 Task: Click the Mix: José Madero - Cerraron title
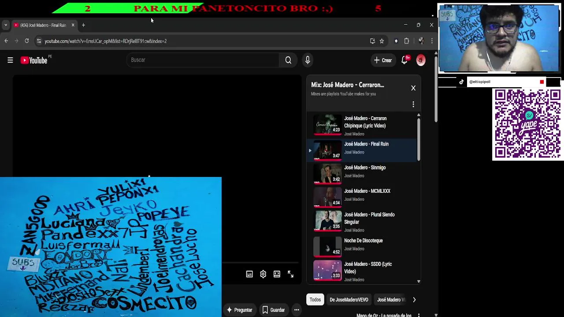(348, 85)
